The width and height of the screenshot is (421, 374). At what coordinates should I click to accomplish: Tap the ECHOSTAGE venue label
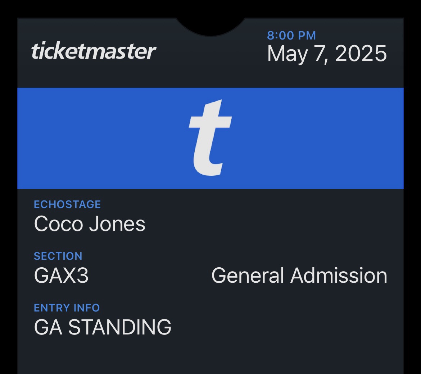coord(67,204)
